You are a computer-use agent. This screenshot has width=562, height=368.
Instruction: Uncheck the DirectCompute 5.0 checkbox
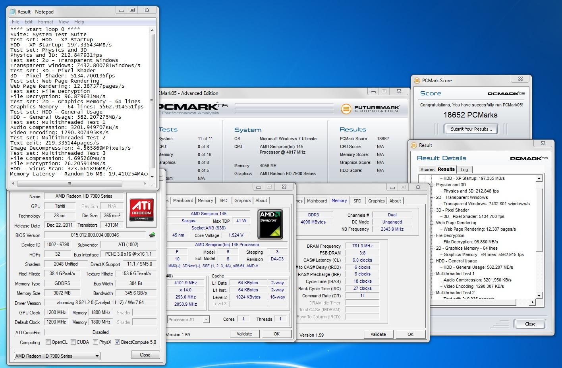(x=118, y=342)
